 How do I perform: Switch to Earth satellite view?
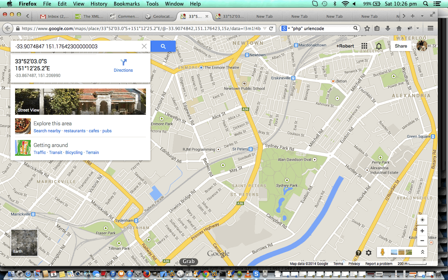(x=24, y=243)
